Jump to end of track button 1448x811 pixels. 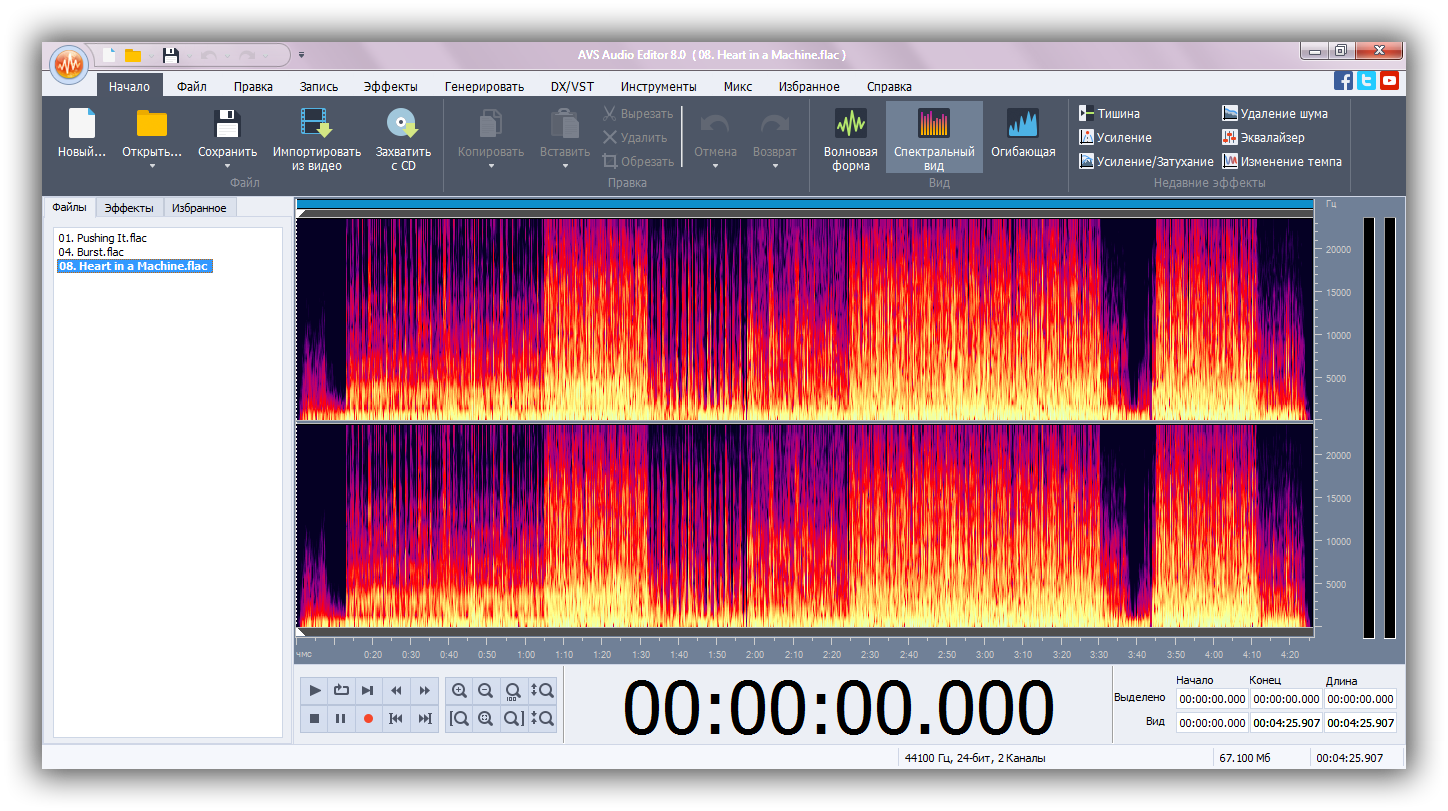pos(424,718)
